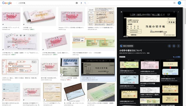Viewport: 186px width, 106px height.
Task: Click product tag on blue barcode thumbnail
Action: coord(61,75)
